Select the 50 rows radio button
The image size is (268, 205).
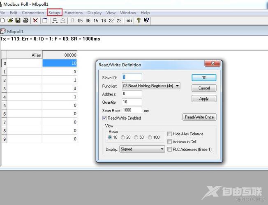coord(136,137)
